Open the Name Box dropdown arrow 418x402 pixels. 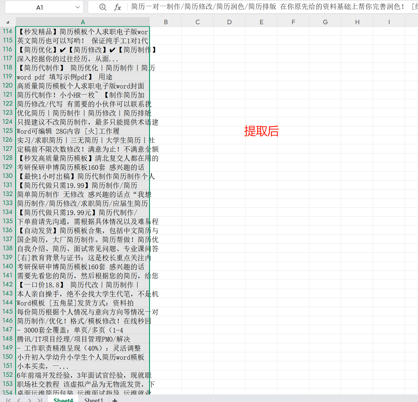77,7
